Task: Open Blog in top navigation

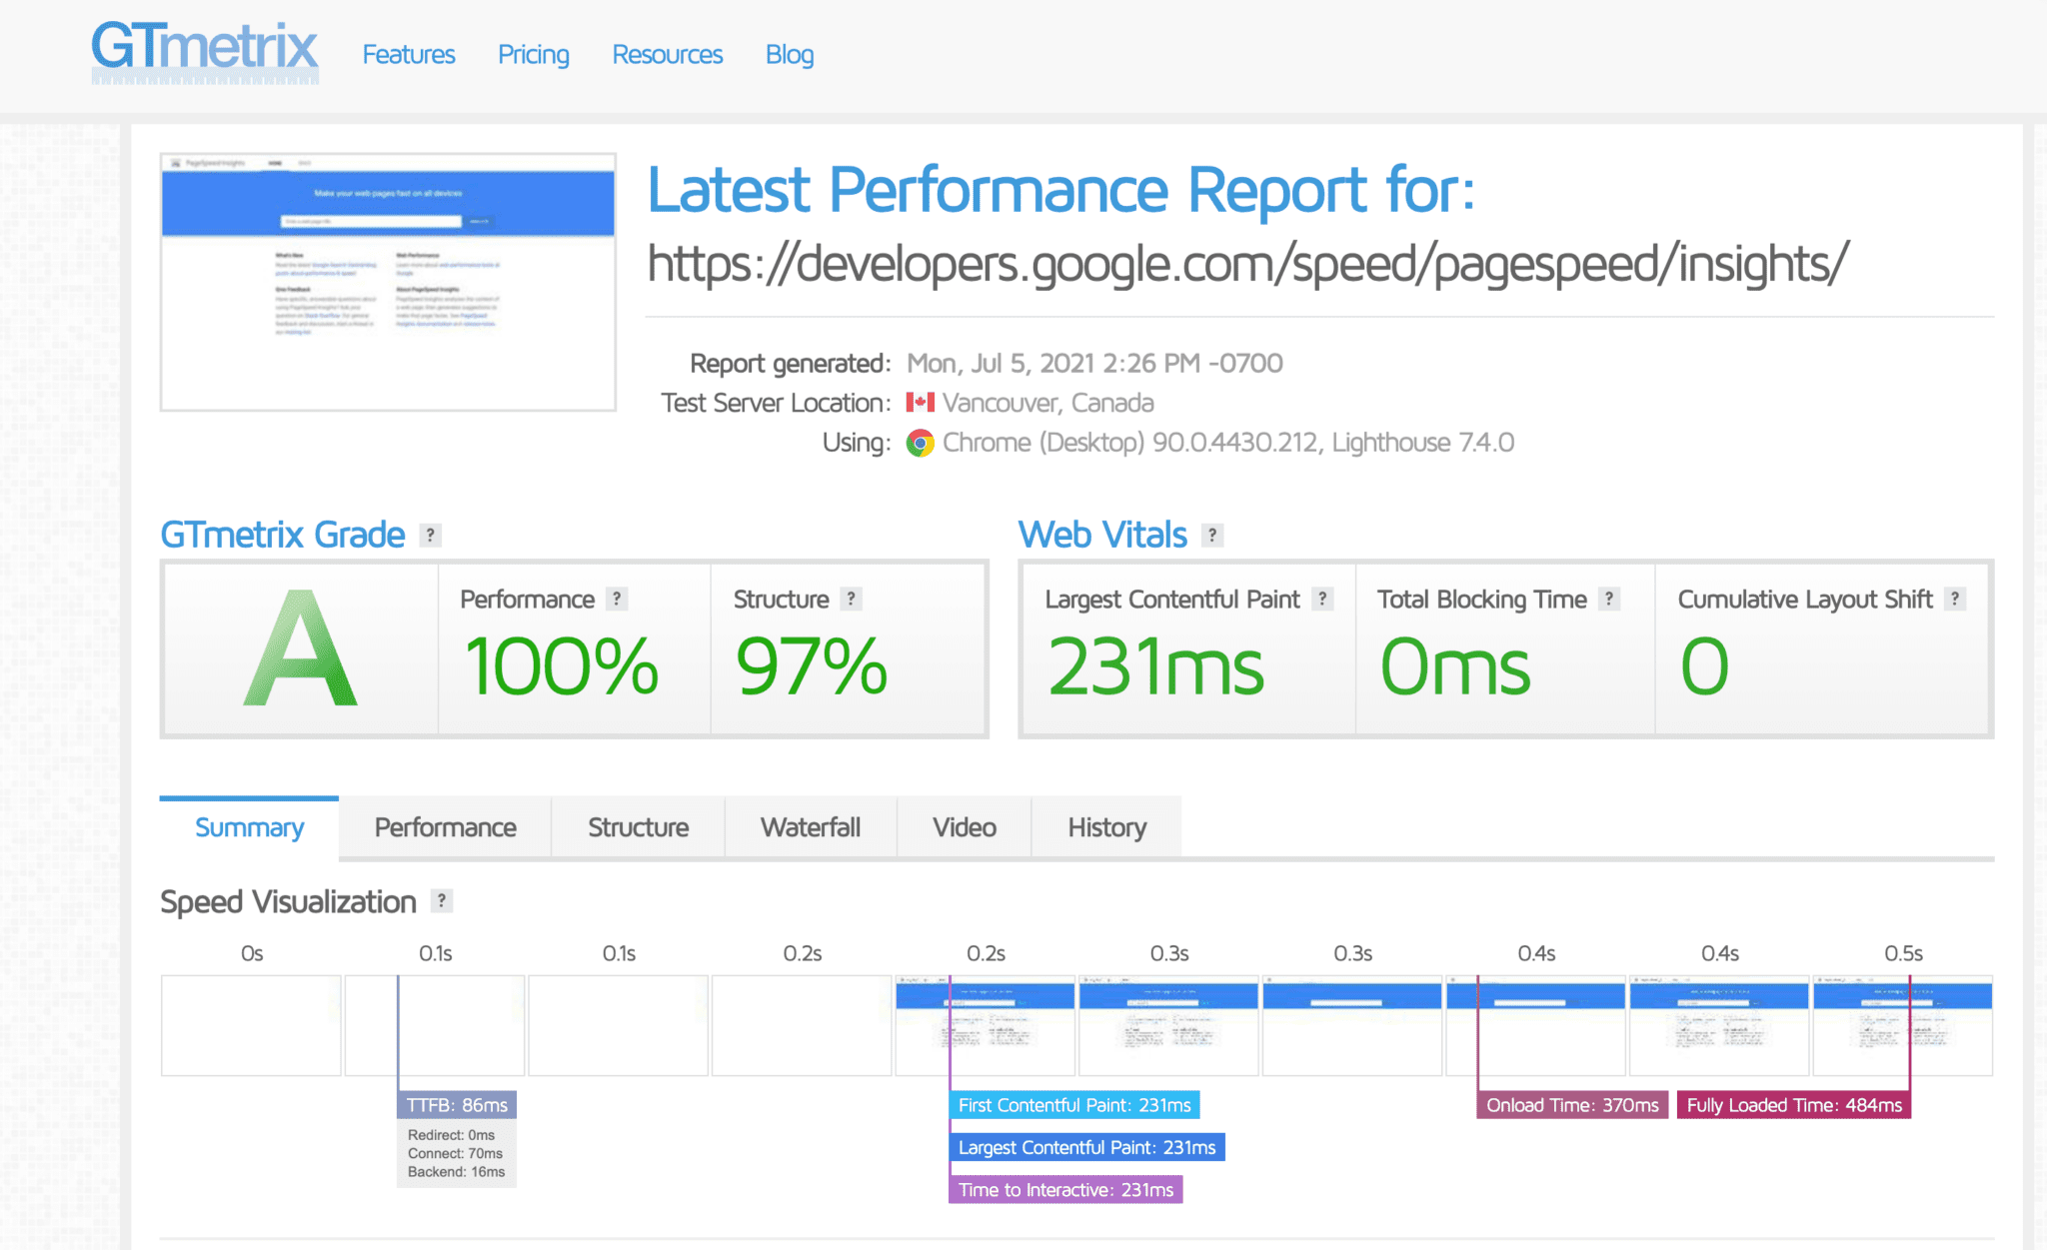Action: tap(790, 55)
